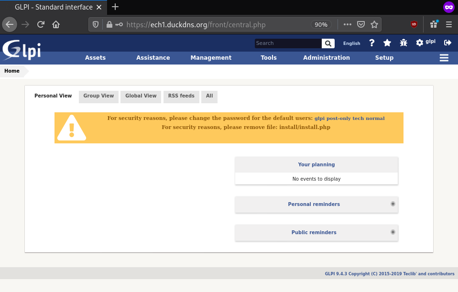458x292 pixels.
Task: Reload the current page
Action: (x=41, y=24)
